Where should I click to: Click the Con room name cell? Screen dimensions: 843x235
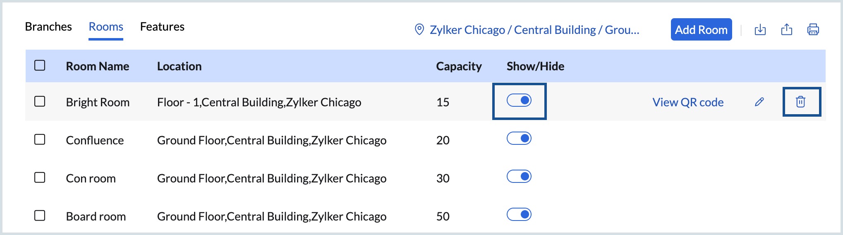[x=91, y=178]
